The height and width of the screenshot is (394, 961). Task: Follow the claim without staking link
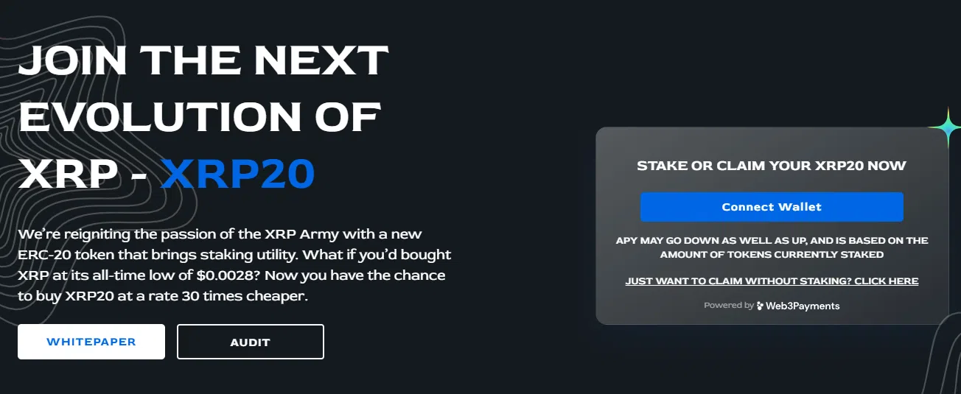[771, 281]
